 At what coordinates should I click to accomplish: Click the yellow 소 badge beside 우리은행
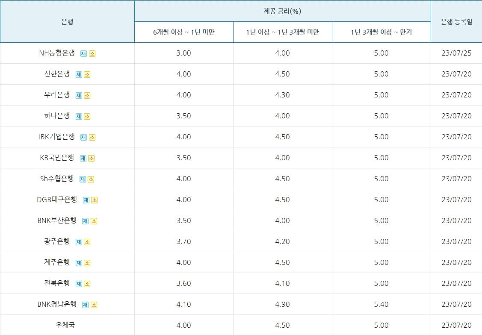click(x=87, y=95)
